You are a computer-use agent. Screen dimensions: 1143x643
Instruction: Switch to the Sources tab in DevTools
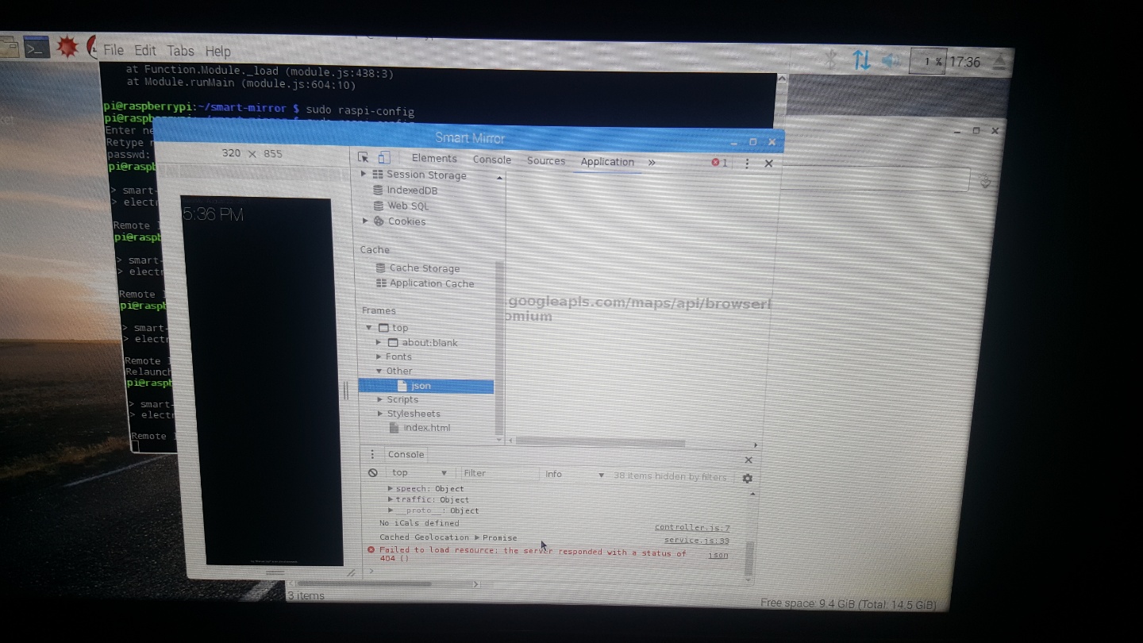pos(545,160)
